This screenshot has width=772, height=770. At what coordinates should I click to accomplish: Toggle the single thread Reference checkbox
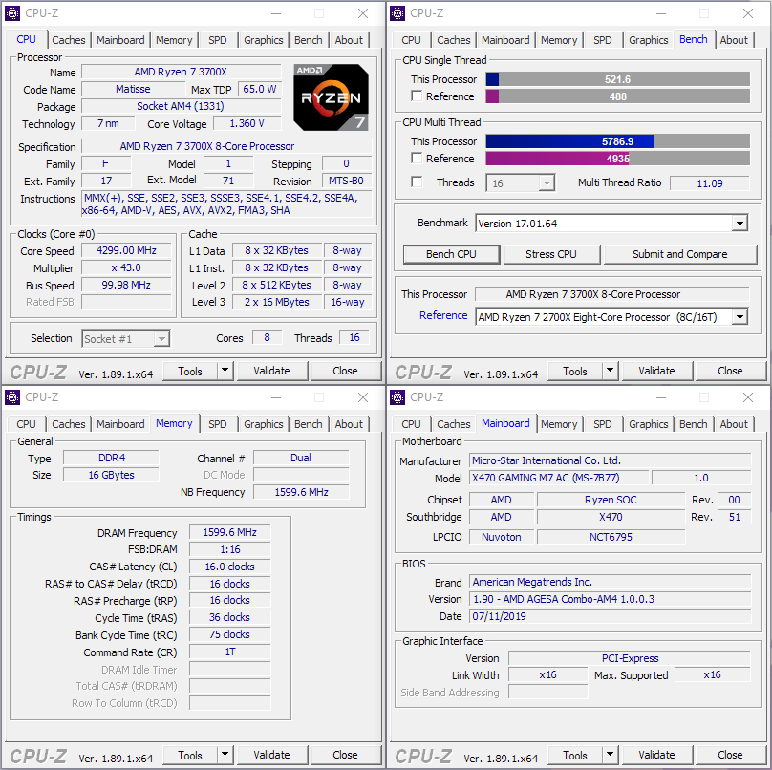[x=417, y=96]
